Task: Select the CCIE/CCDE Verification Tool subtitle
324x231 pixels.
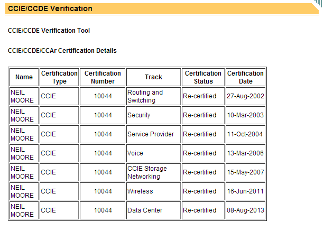Action: click(x=49, y=31)
